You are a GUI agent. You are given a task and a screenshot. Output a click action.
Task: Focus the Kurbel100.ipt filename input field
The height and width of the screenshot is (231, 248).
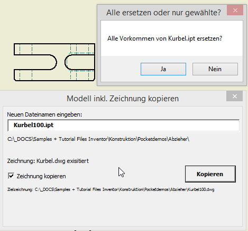(123, 126)
